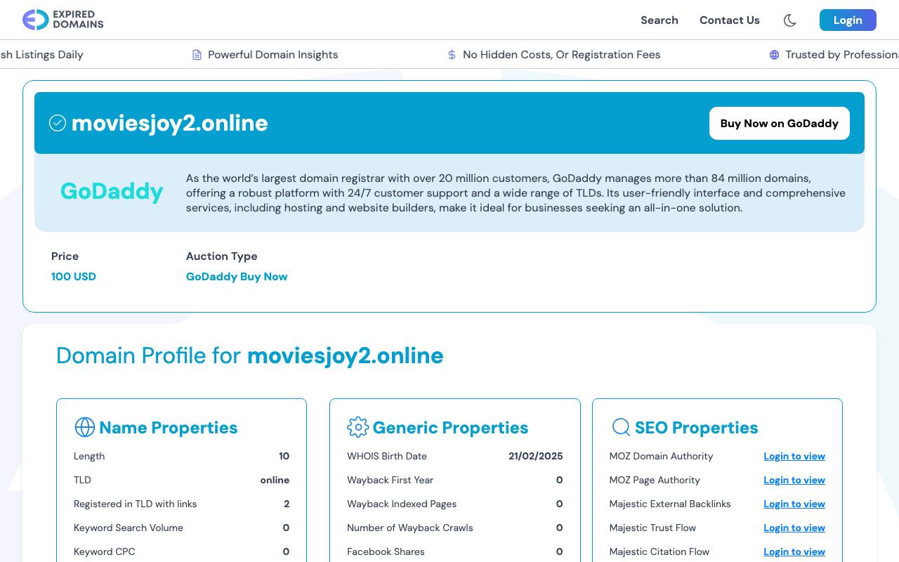The image size is (899, 562).
Task: Click the globe icon in Name Properties
Action: (x=84, y=427)
